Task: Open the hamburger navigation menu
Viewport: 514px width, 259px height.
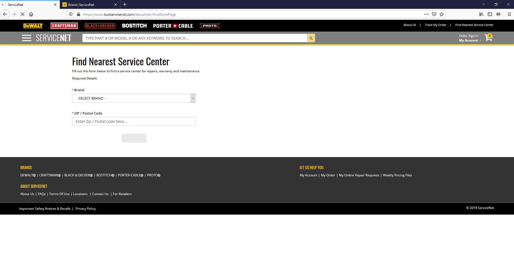Action: 27,38
